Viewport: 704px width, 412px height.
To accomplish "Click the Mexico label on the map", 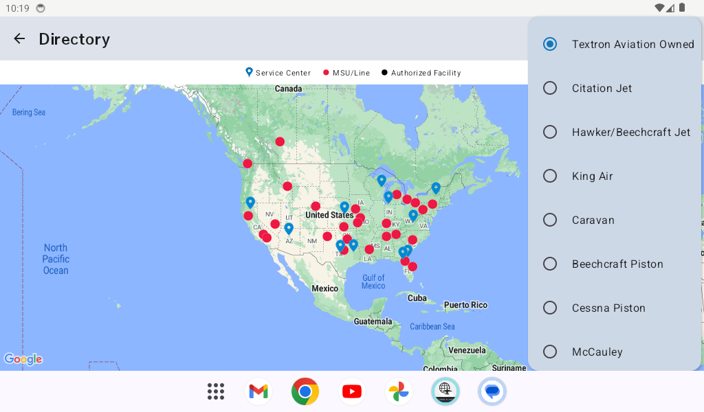I will tap(324, 288).
